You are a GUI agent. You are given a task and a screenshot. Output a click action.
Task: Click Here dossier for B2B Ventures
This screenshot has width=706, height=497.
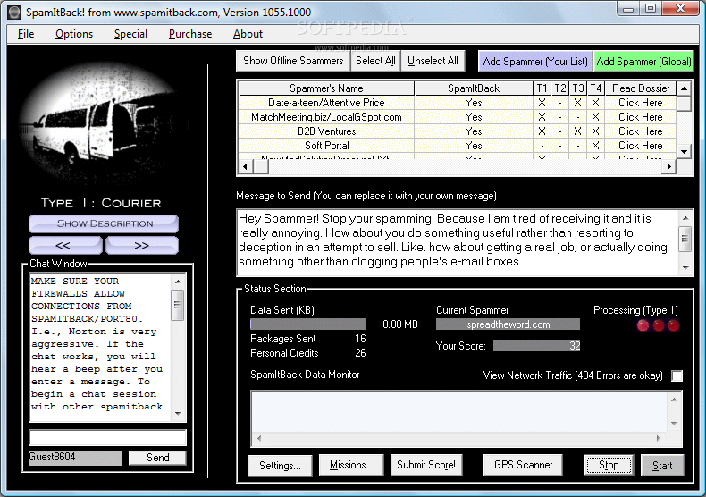[x=641, y=131]
